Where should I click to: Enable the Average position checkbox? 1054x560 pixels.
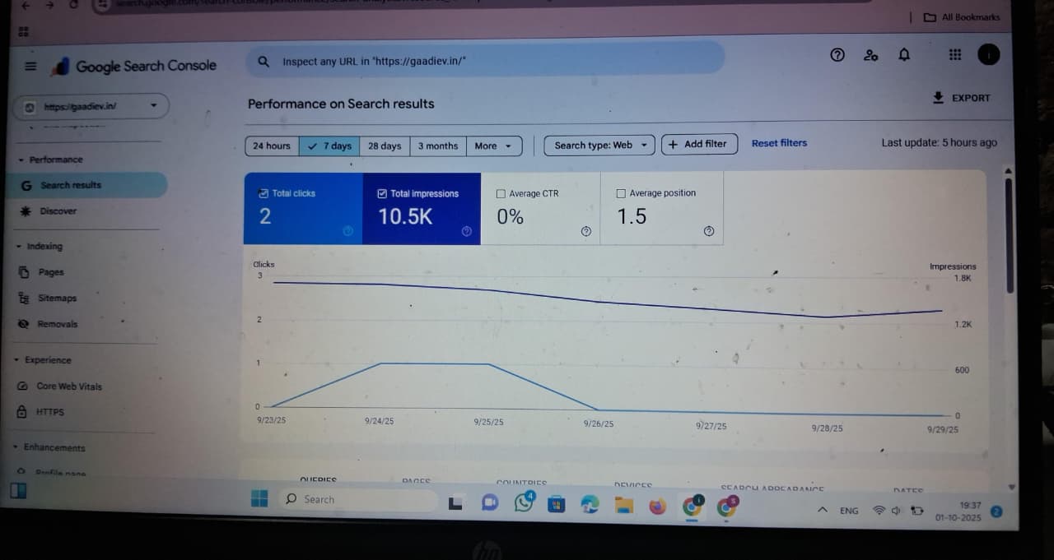coord(621,193)
